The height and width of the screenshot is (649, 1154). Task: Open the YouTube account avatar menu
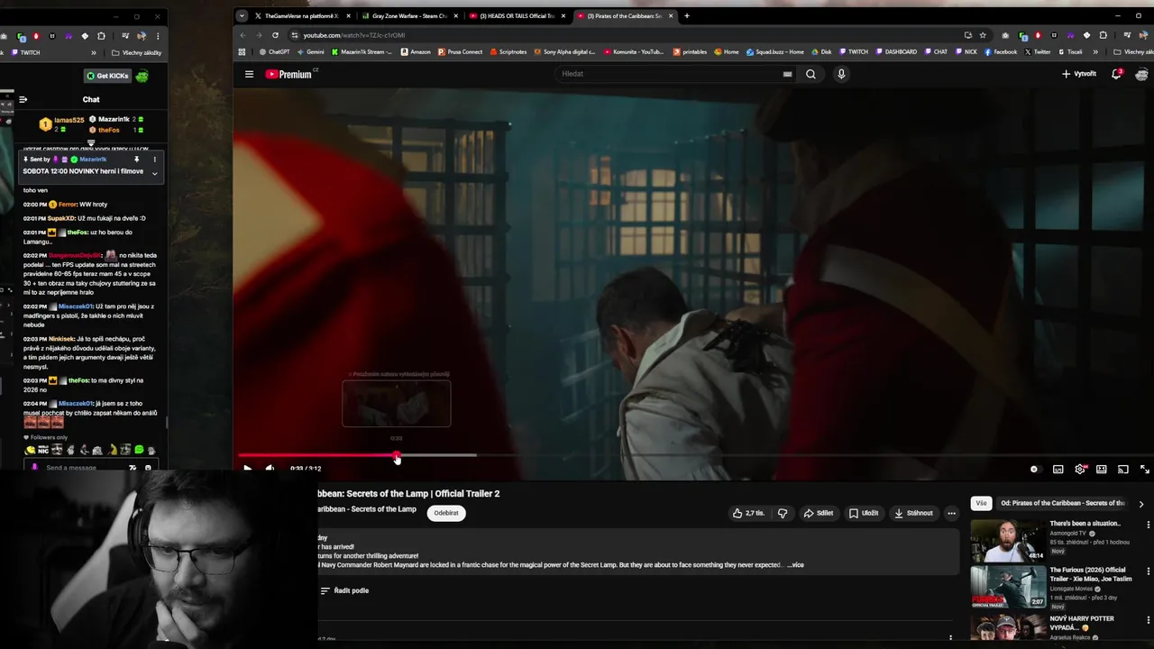[x=1141, y=74]
